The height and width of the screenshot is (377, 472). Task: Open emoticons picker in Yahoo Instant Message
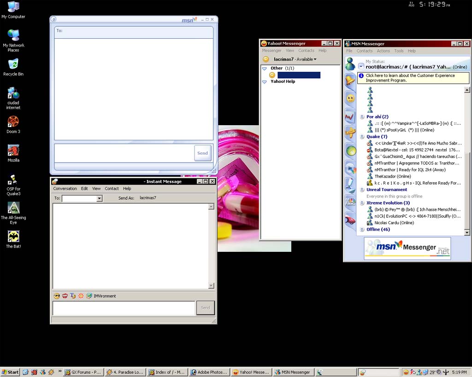[x=57, y=296]
